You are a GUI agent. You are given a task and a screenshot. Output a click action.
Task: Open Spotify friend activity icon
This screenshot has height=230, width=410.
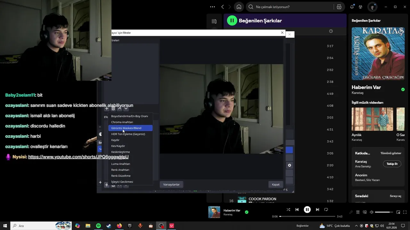point(361,7)
